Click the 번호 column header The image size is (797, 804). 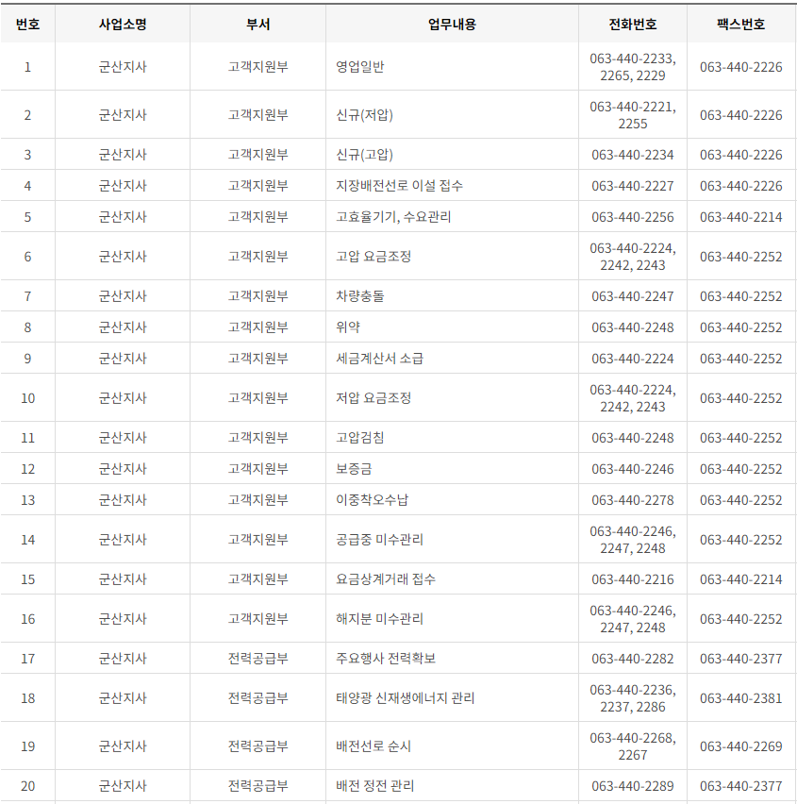pos(28,25)
